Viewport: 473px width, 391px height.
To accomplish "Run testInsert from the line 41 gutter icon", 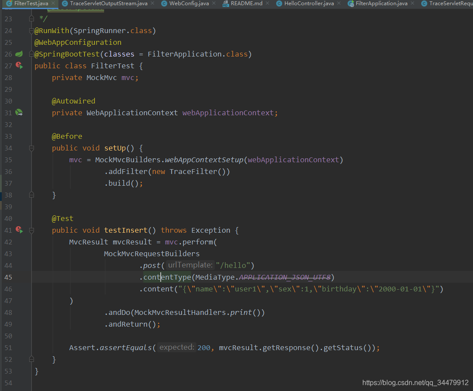I will pos(19,230).
